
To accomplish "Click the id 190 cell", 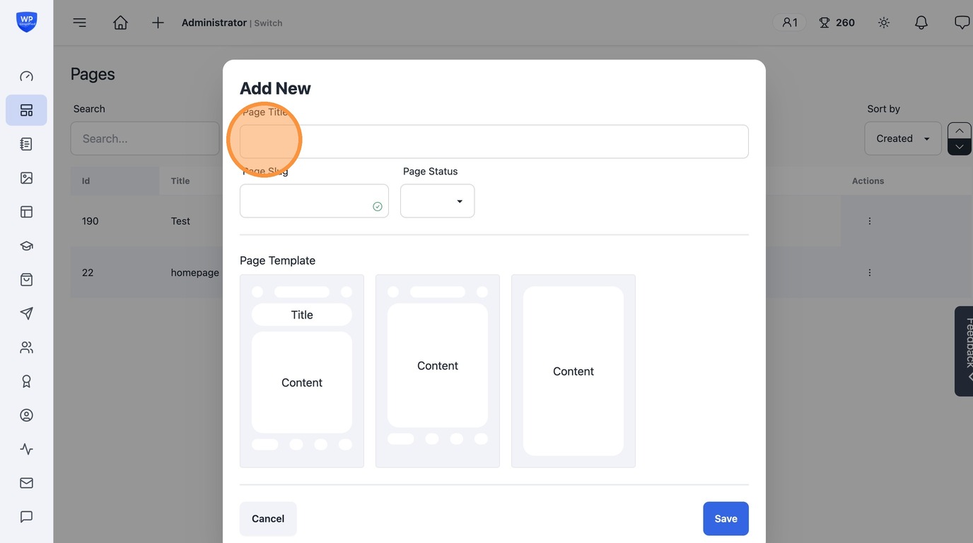I will (x=90, y=221).
